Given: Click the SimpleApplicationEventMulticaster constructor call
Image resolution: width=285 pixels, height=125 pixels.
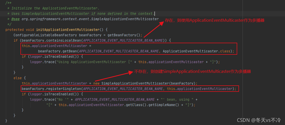Looking at the screenshot, I should tap(135, 84).
